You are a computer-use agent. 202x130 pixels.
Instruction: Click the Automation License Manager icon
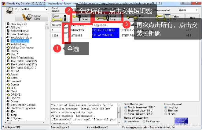coord(181,121)
